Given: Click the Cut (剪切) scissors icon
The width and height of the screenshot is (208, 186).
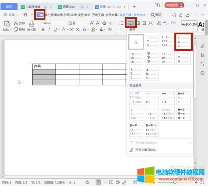Looking at the screenshot, I should [16, 23].
